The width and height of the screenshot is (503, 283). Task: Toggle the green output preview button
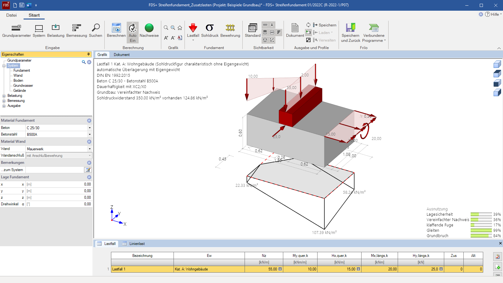pyautogui.click(x=308, y=32)
